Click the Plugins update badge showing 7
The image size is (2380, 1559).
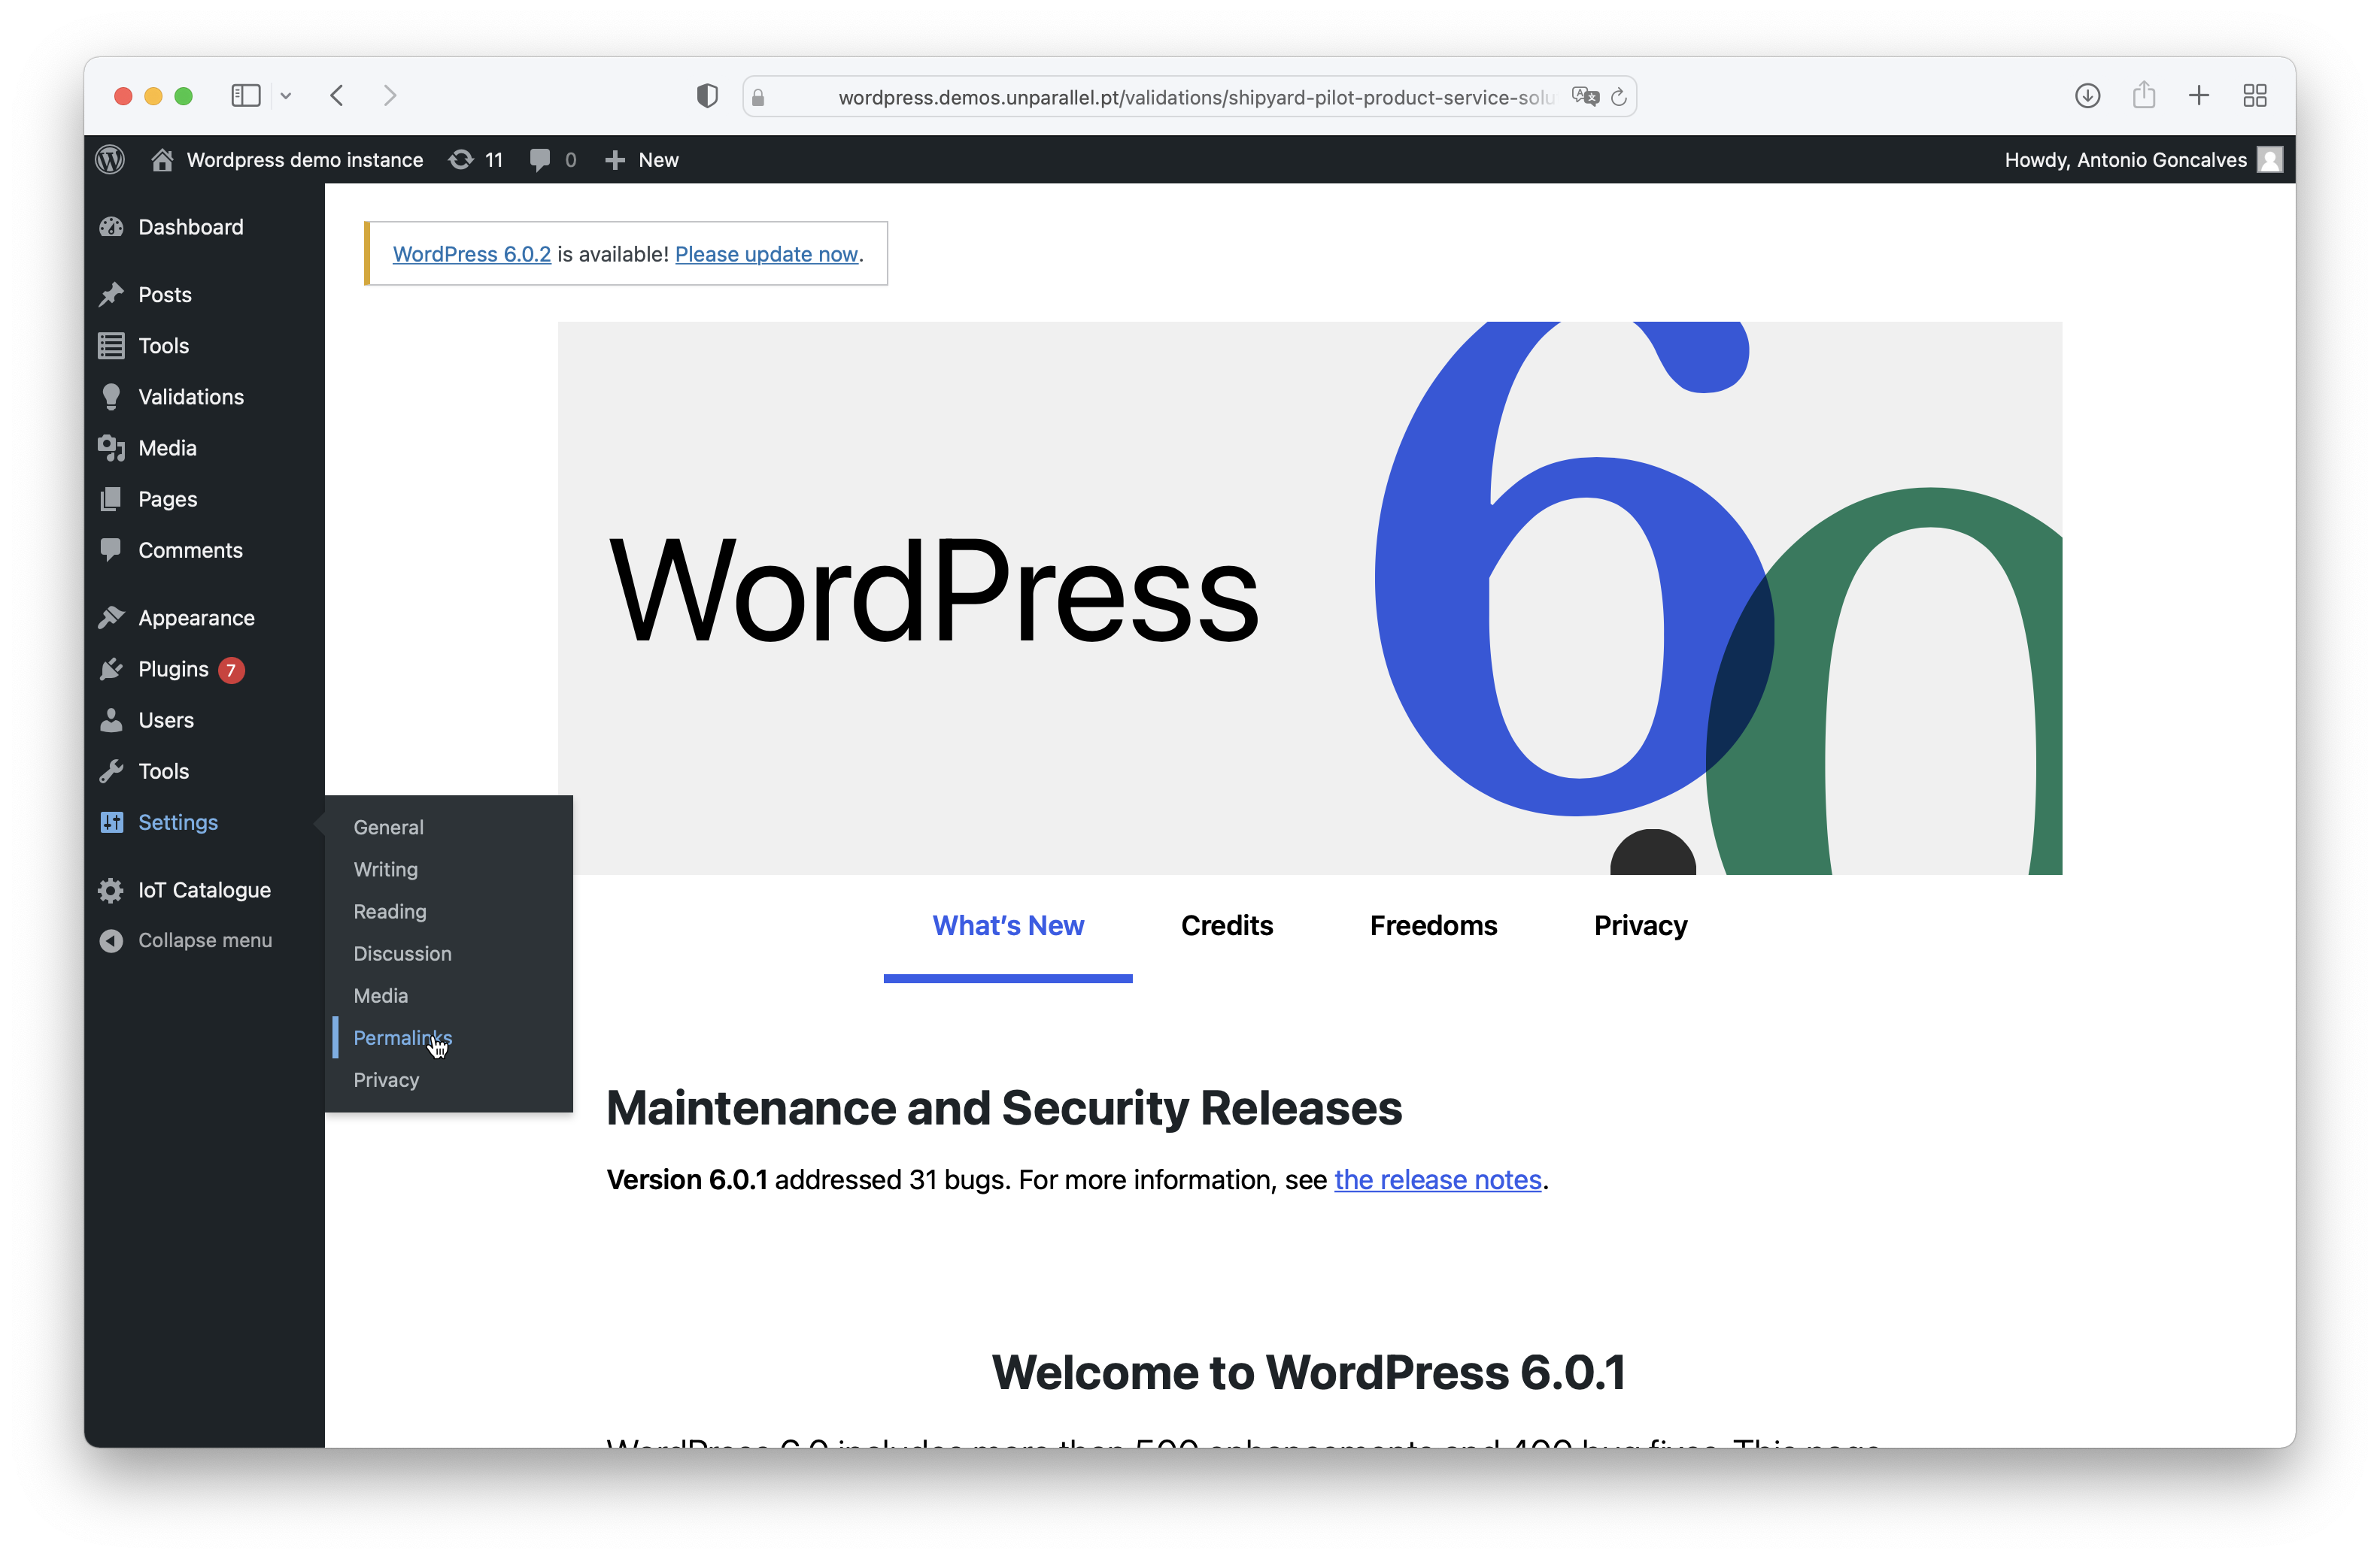click(231, 670)
